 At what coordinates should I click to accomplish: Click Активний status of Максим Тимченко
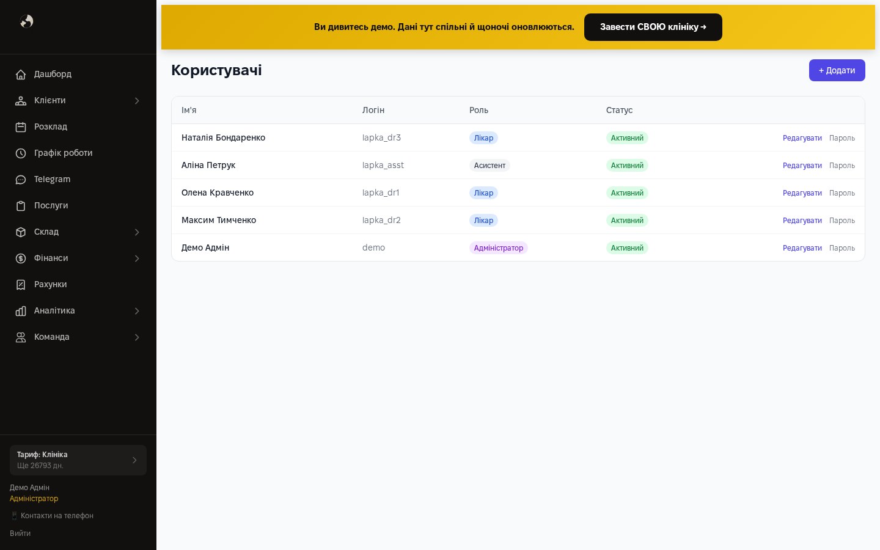[627, 221]
